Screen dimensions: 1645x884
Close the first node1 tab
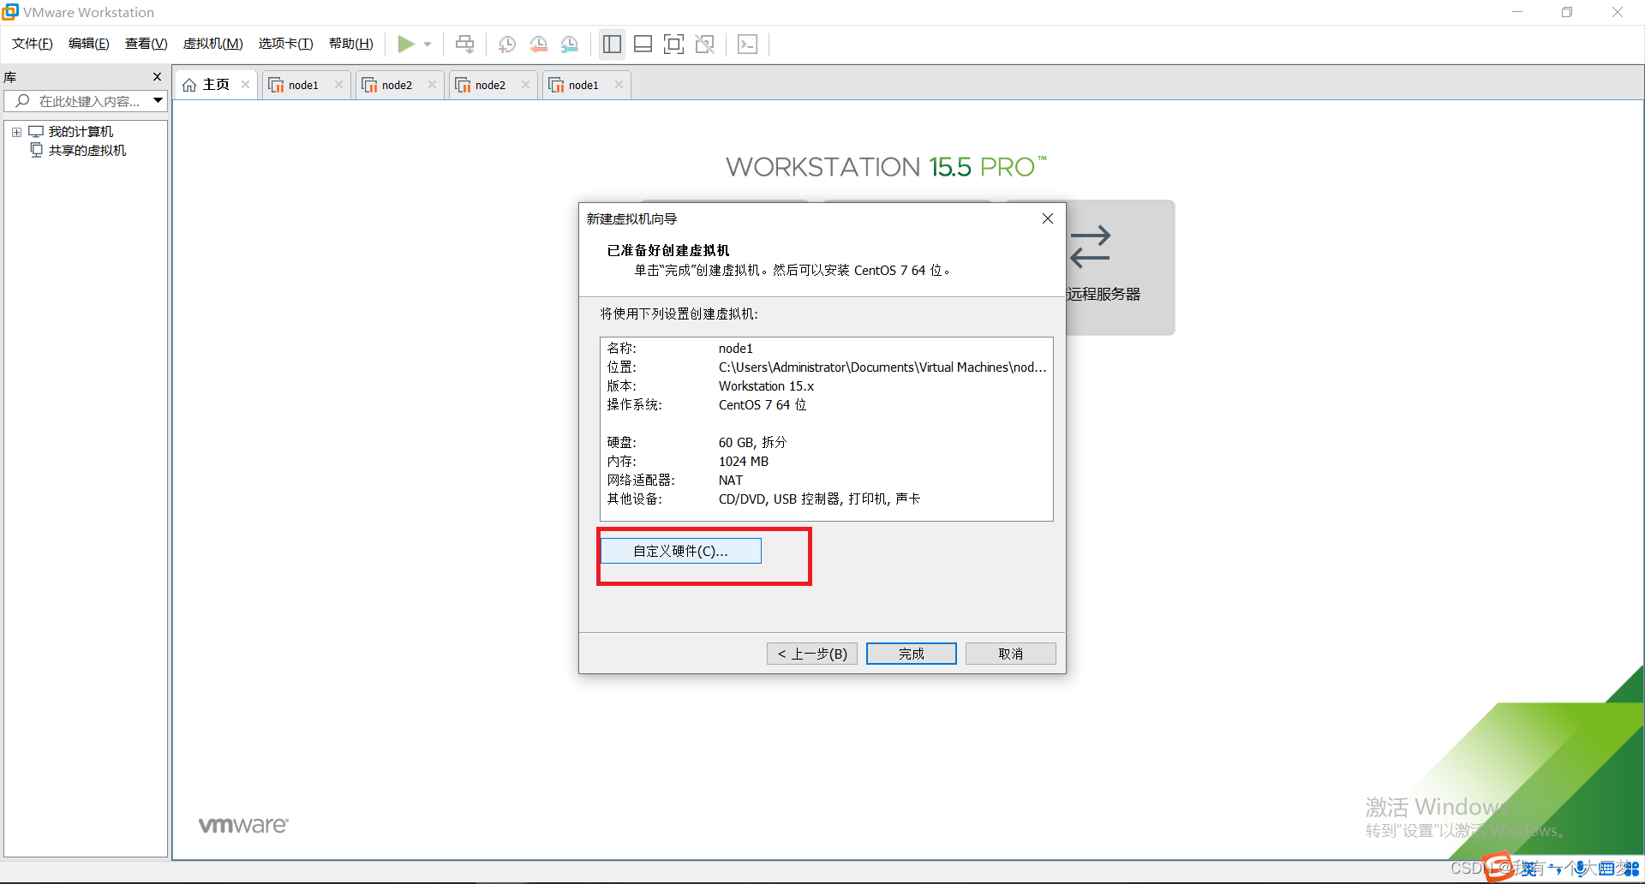[339, 85]
